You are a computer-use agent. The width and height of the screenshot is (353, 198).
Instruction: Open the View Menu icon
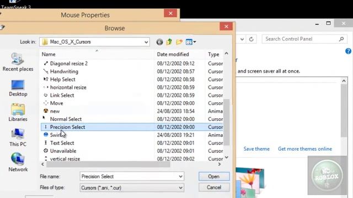point(191,42)
